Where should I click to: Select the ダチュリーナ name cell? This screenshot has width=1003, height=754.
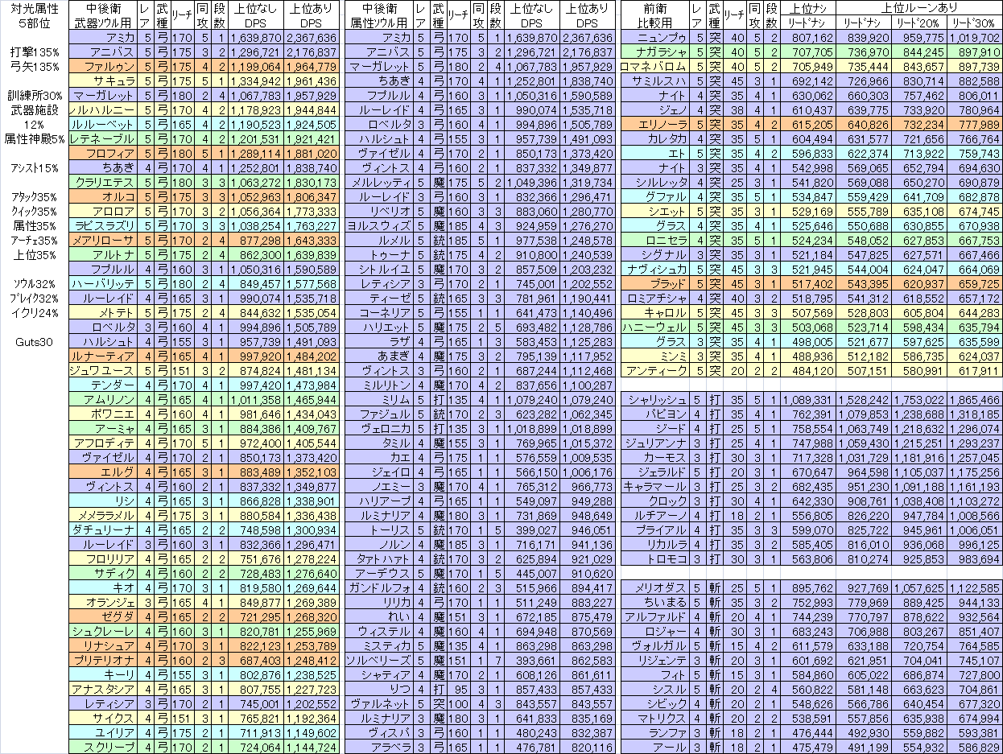[x=103, y=530]
